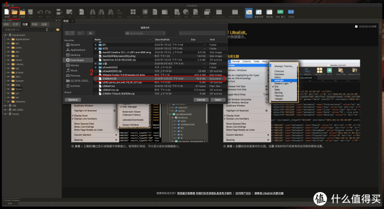Expand the EFI folder disclosure triangle
The image size is (384, 209).
click(x=96, y=45)
